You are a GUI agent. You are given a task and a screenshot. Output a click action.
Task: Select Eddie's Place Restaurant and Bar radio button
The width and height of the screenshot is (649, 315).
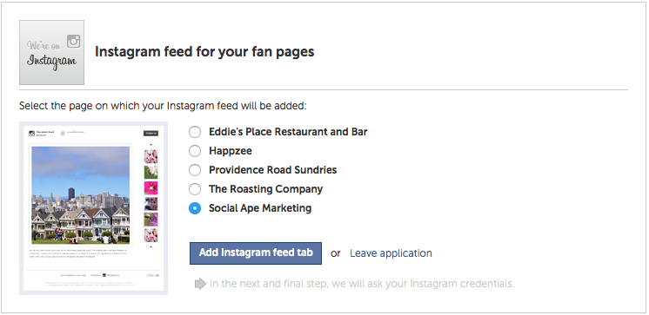[x=195, y=132]
